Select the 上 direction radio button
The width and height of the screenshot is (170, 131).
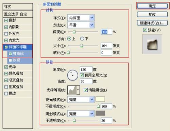tap(69, 39)
